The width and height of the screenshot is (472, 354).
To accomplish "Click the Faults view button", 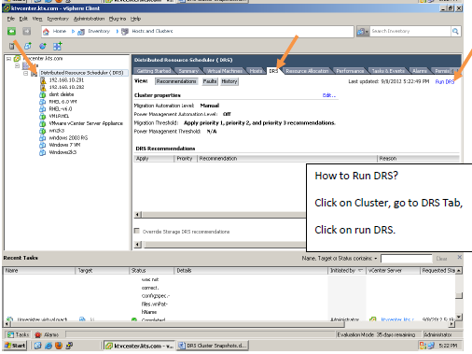I will 210,81.
